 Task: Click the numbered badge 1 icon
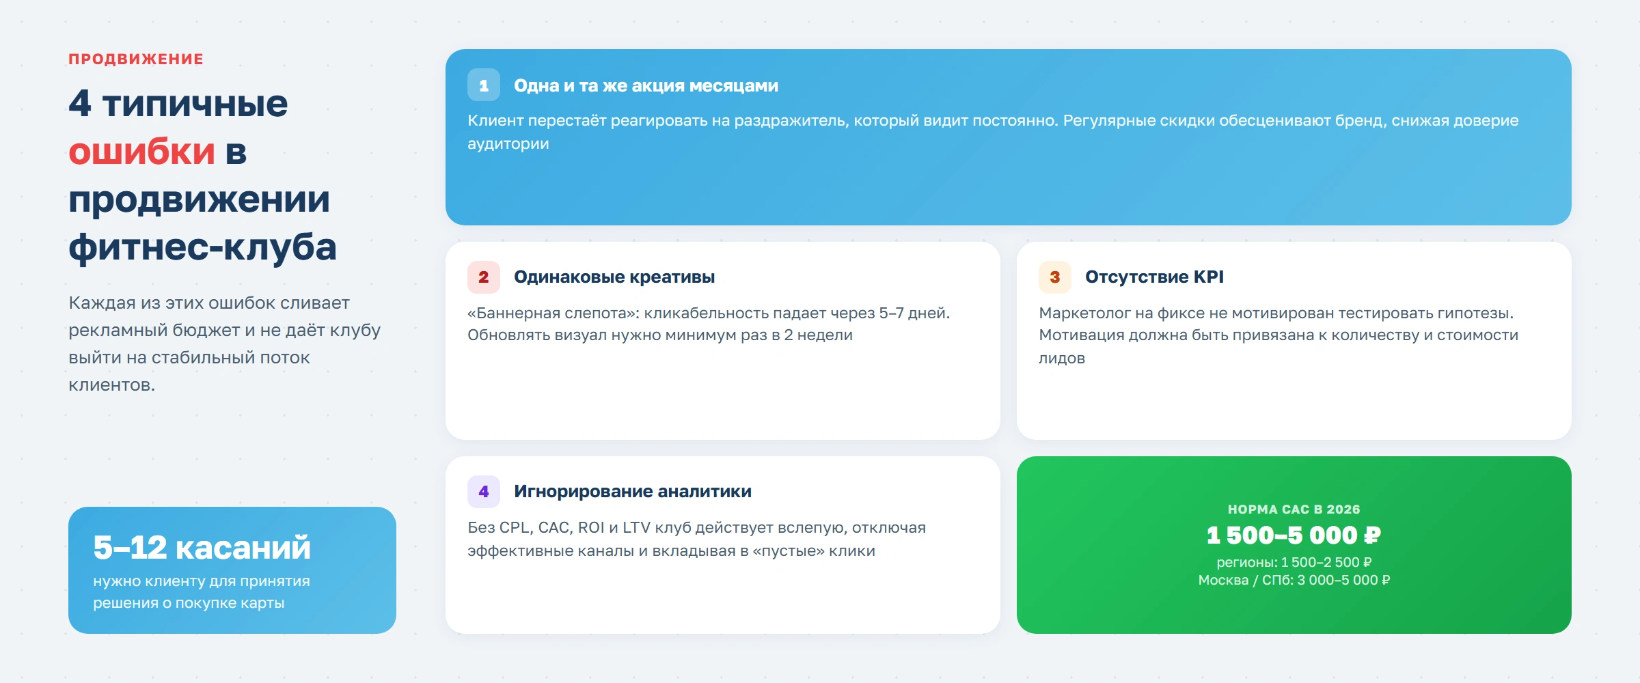[484, 86]
